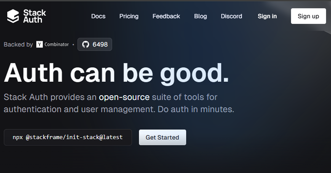
Task: Click the Get Started button
Action: coord(162,137)
